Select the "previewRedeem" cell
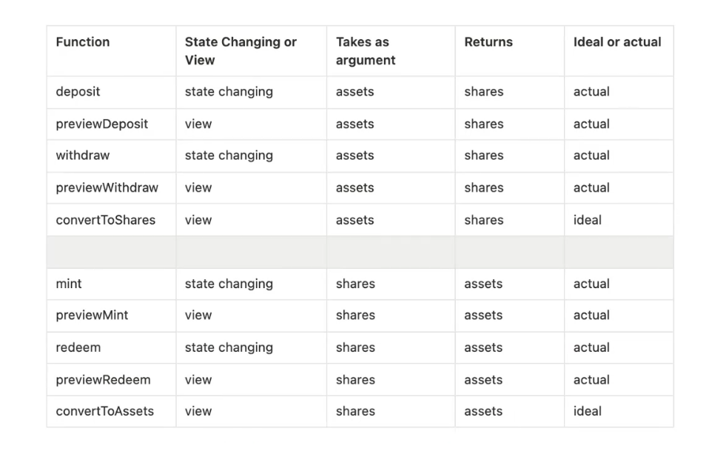 [x=103, y=380]
